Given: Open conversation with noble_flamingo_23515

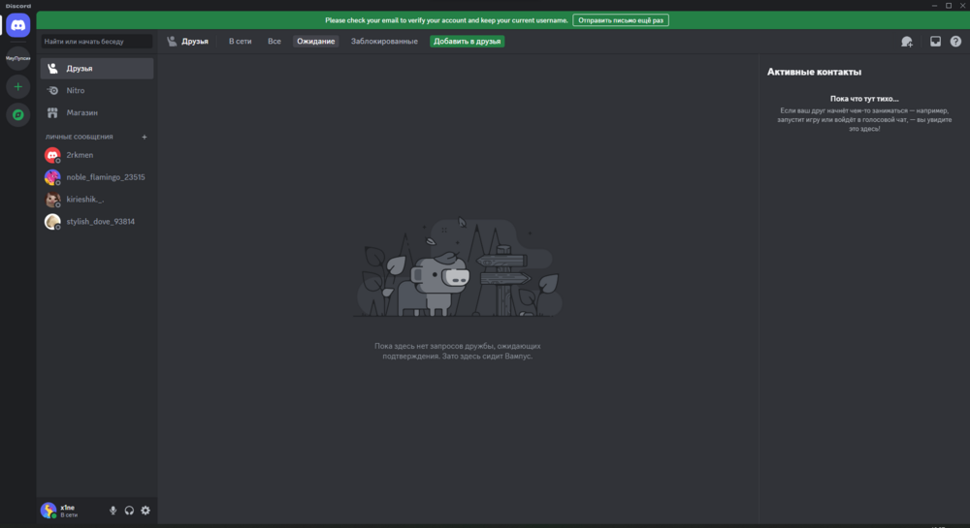Looking at the screenshot, I should pos(97,177).
